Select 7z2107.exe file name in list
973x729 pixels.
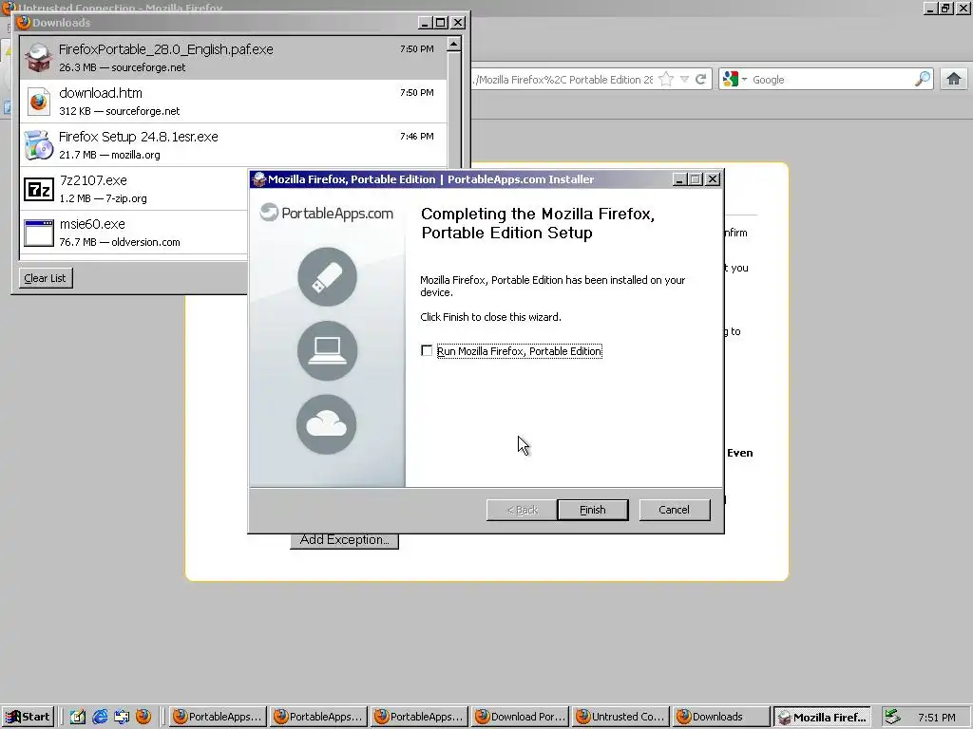pos(93,180)
